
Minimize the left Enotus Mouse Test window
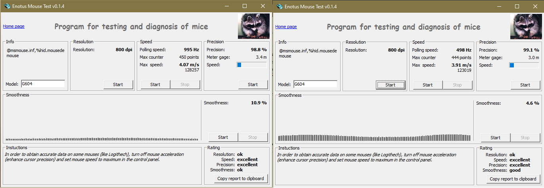click(226, 6)
